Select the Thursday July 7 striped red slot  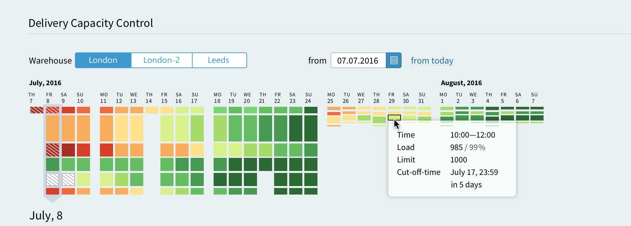(x=36, y=110)
